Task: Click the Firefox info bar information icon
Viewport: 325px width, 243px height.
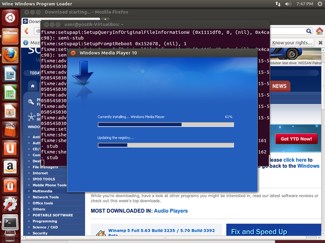Action: [x=25, y=43]
